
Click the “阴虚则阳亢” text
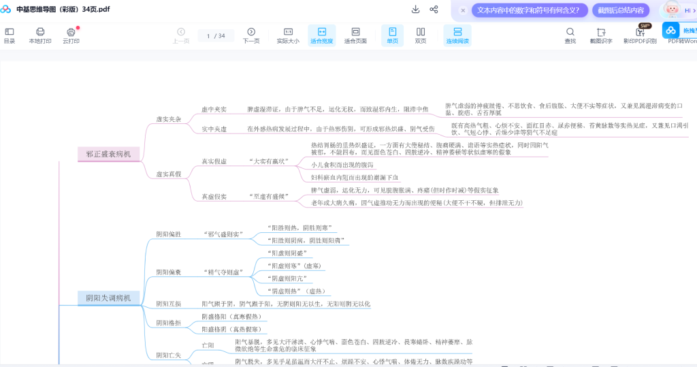287,278
